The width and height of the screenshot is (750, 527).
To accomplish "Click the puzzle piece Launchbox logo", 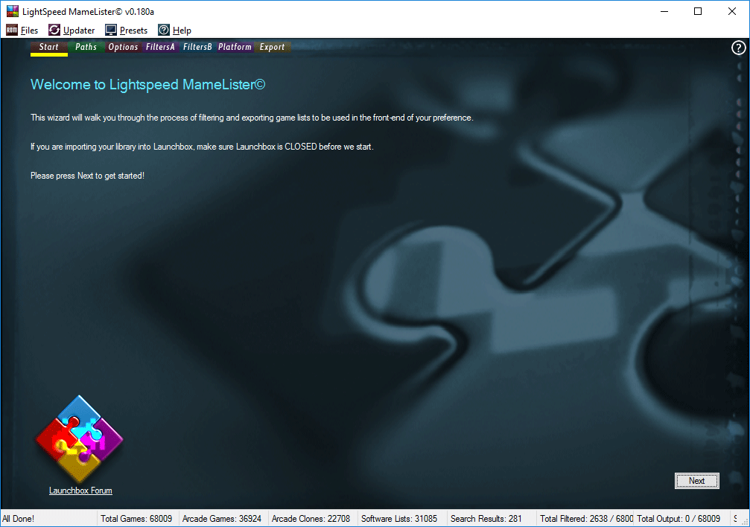I will click(x=80, y=439).
